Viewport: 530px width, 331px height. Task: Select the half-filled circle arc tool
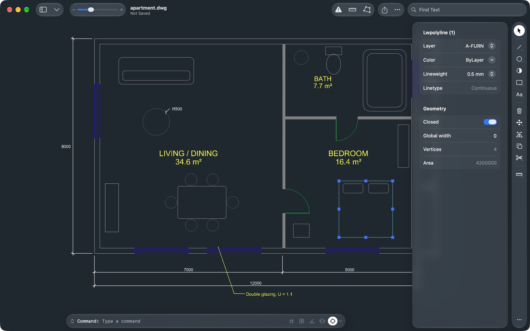coord(519,71)
